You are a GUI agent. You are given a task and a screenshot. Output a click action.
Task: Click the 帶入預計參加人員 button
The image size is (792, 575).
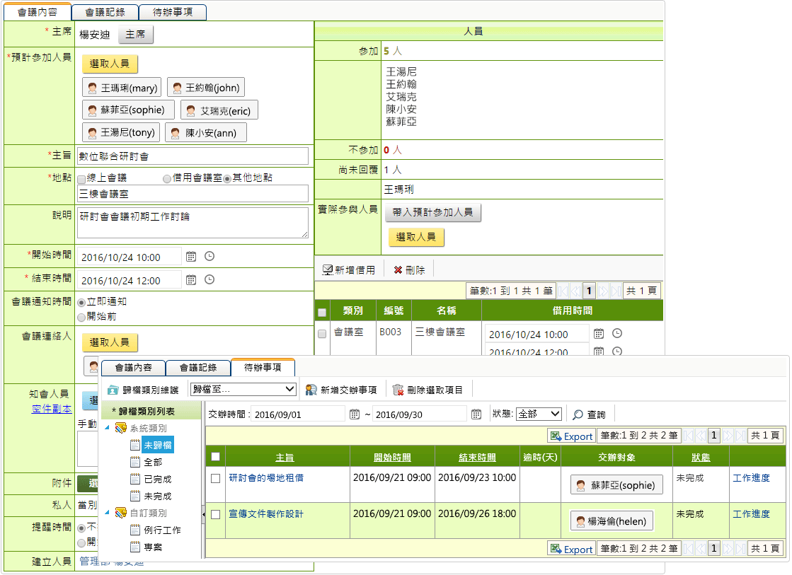(x=432, y=213)
